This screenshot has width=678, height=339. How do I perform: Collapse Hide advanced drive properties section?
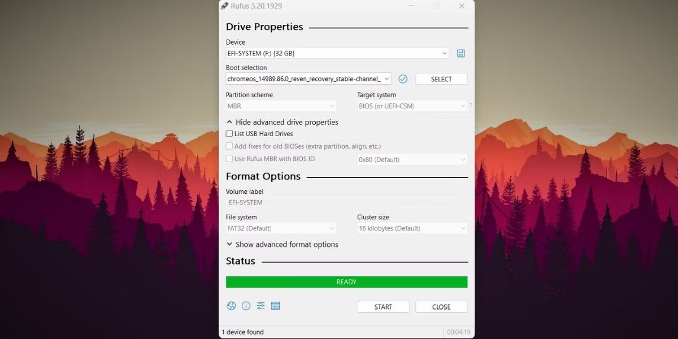click(x=282, y=122)
